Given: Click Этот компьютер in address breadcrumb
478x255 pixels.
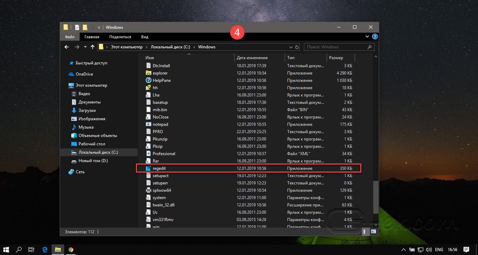Looking at the screenshot, I should coord(126,47).
